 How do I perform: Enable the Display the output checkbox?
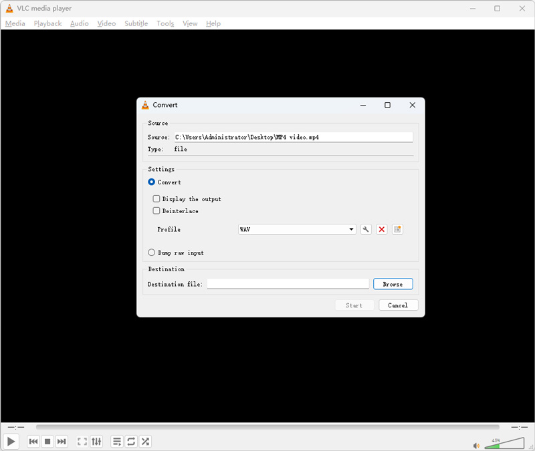[x=156, y=198]
